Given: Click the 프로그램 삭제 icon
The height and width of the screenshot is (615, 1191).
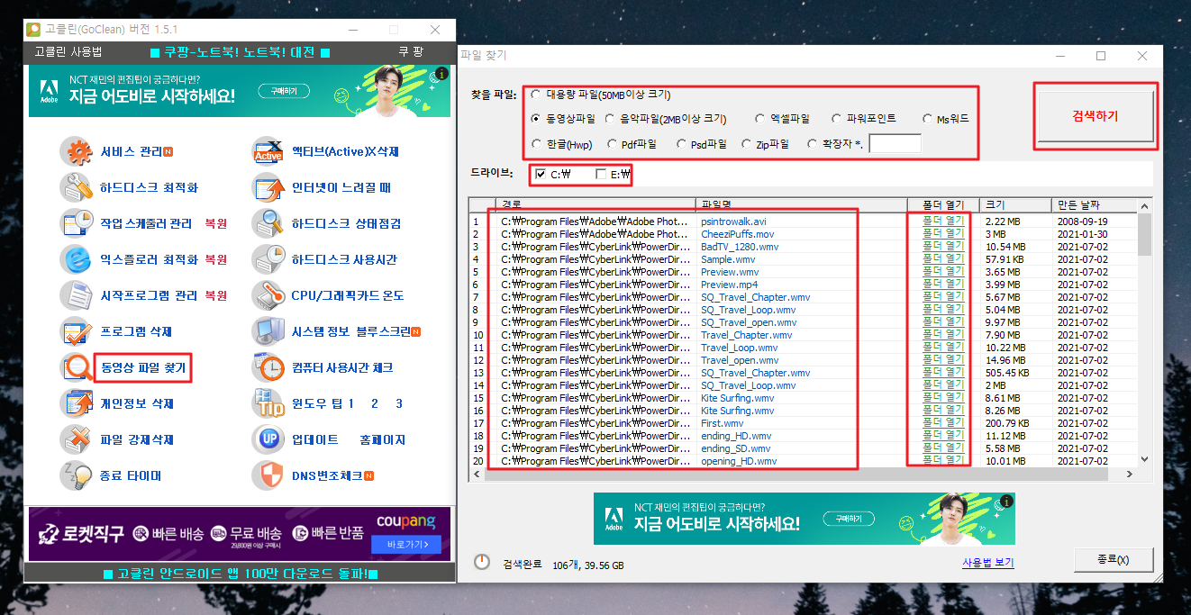Looking at the screenshot, I should pos(78,331).
